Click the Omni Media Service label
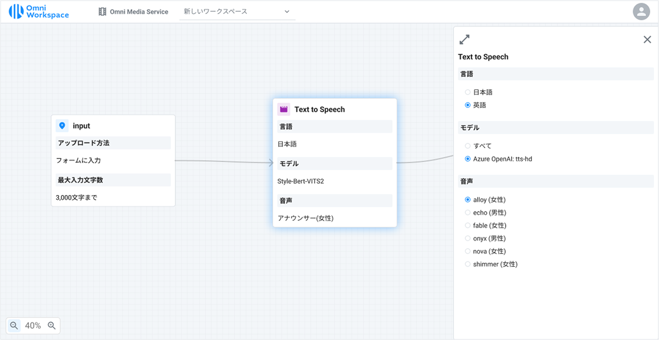The width and height of the screenshot is (659, 340). (139, 12)
